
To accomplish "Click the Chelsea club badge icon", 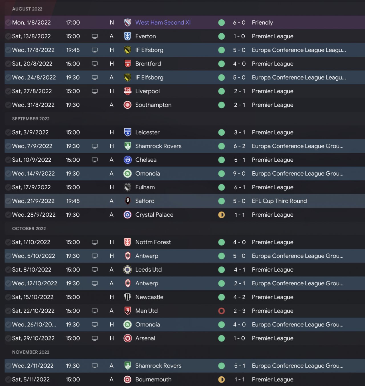I will pyautogui.click(x=127, y=160).
